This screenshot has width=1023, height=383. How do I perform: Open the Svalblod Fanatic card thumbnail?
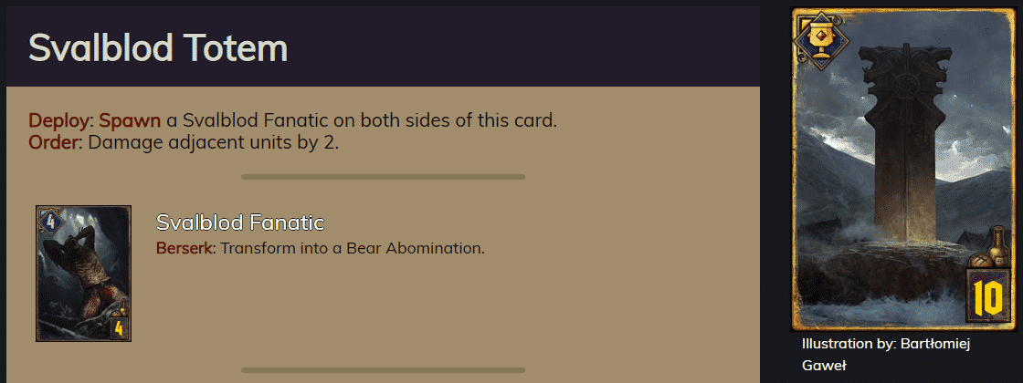(83, 274)
